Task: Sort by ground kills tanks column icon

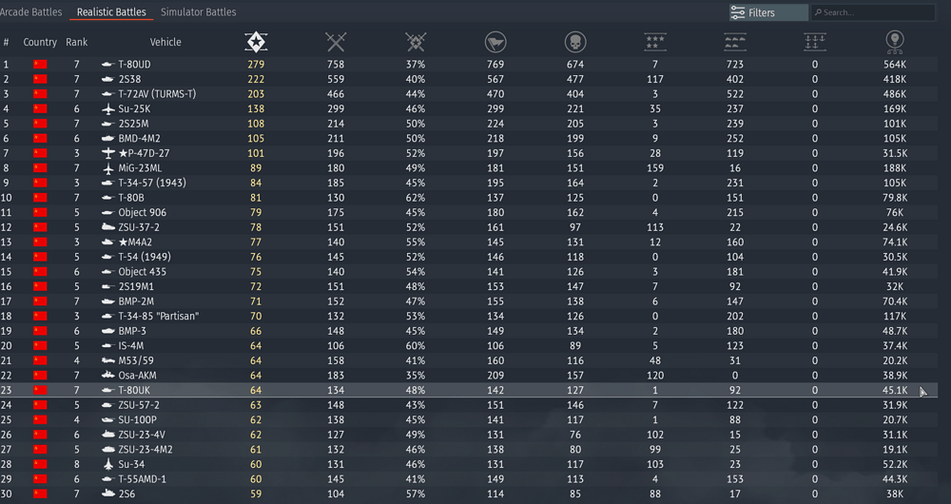Action: (x=735, y=42)
